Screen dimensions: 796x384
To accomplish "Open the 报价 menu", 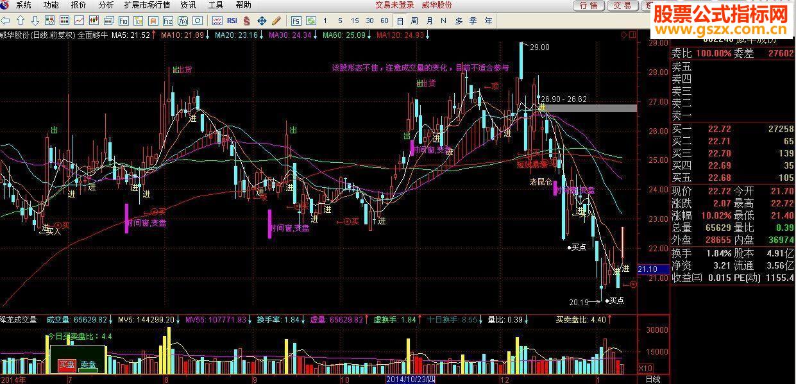I will point(79,5).
